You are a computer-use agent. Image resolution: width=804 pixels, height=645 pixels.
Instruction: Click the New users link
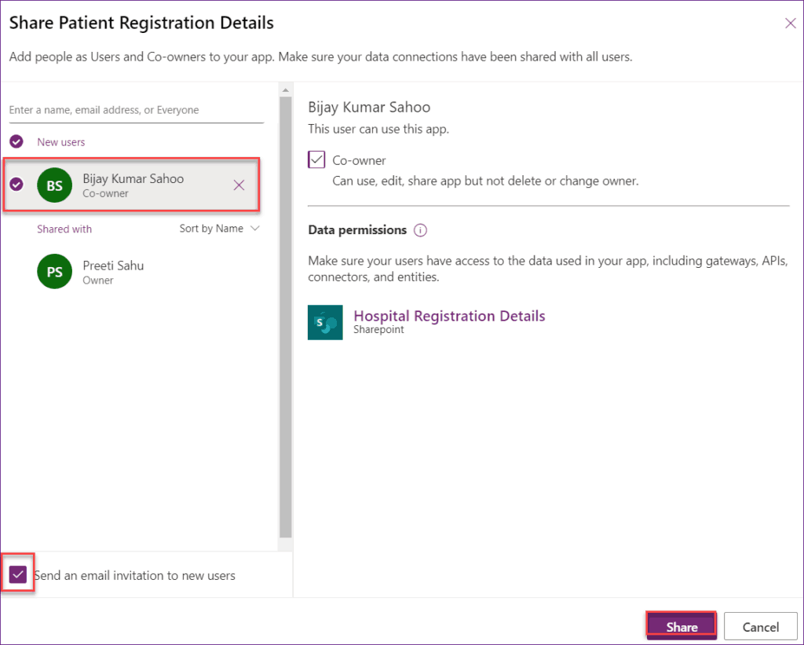click(x=60, y=141)
